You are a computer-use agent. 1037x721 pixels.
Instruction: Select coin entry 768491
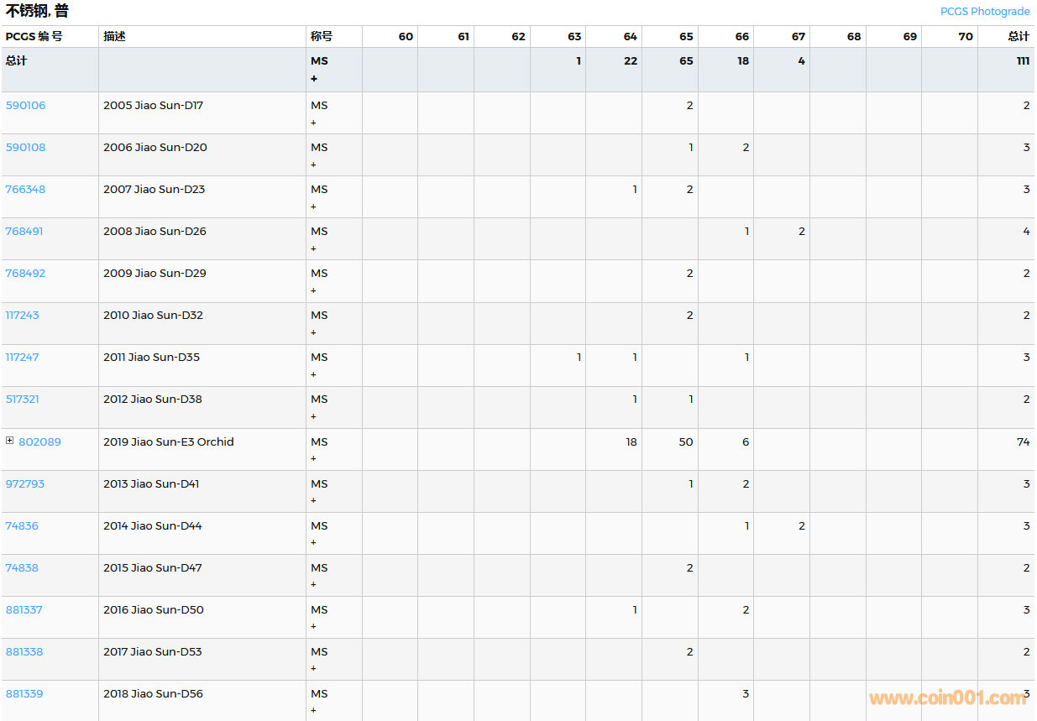point(24,232)
